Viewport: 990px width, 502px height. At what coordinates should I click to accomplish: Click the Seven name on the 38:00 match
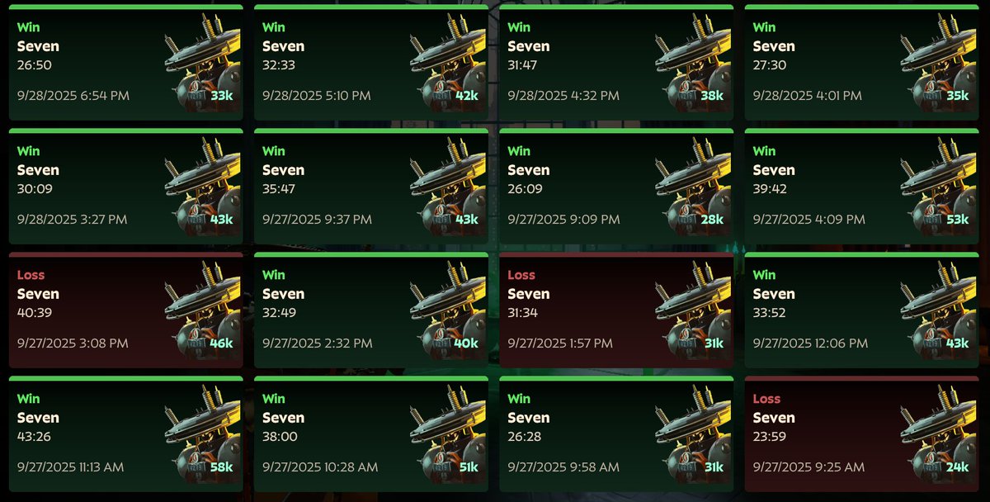tap(284, 418)
